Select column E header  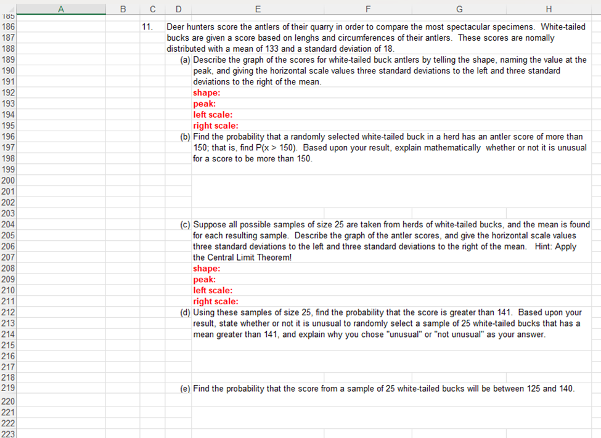(x=258, y=9)
